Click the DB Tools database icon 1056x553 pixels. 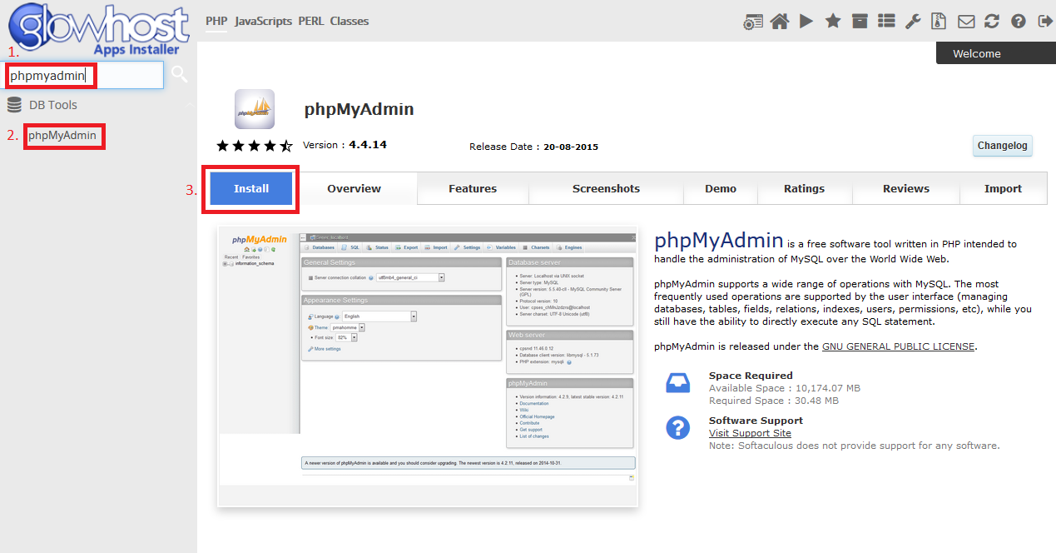[x=14, y=105]
